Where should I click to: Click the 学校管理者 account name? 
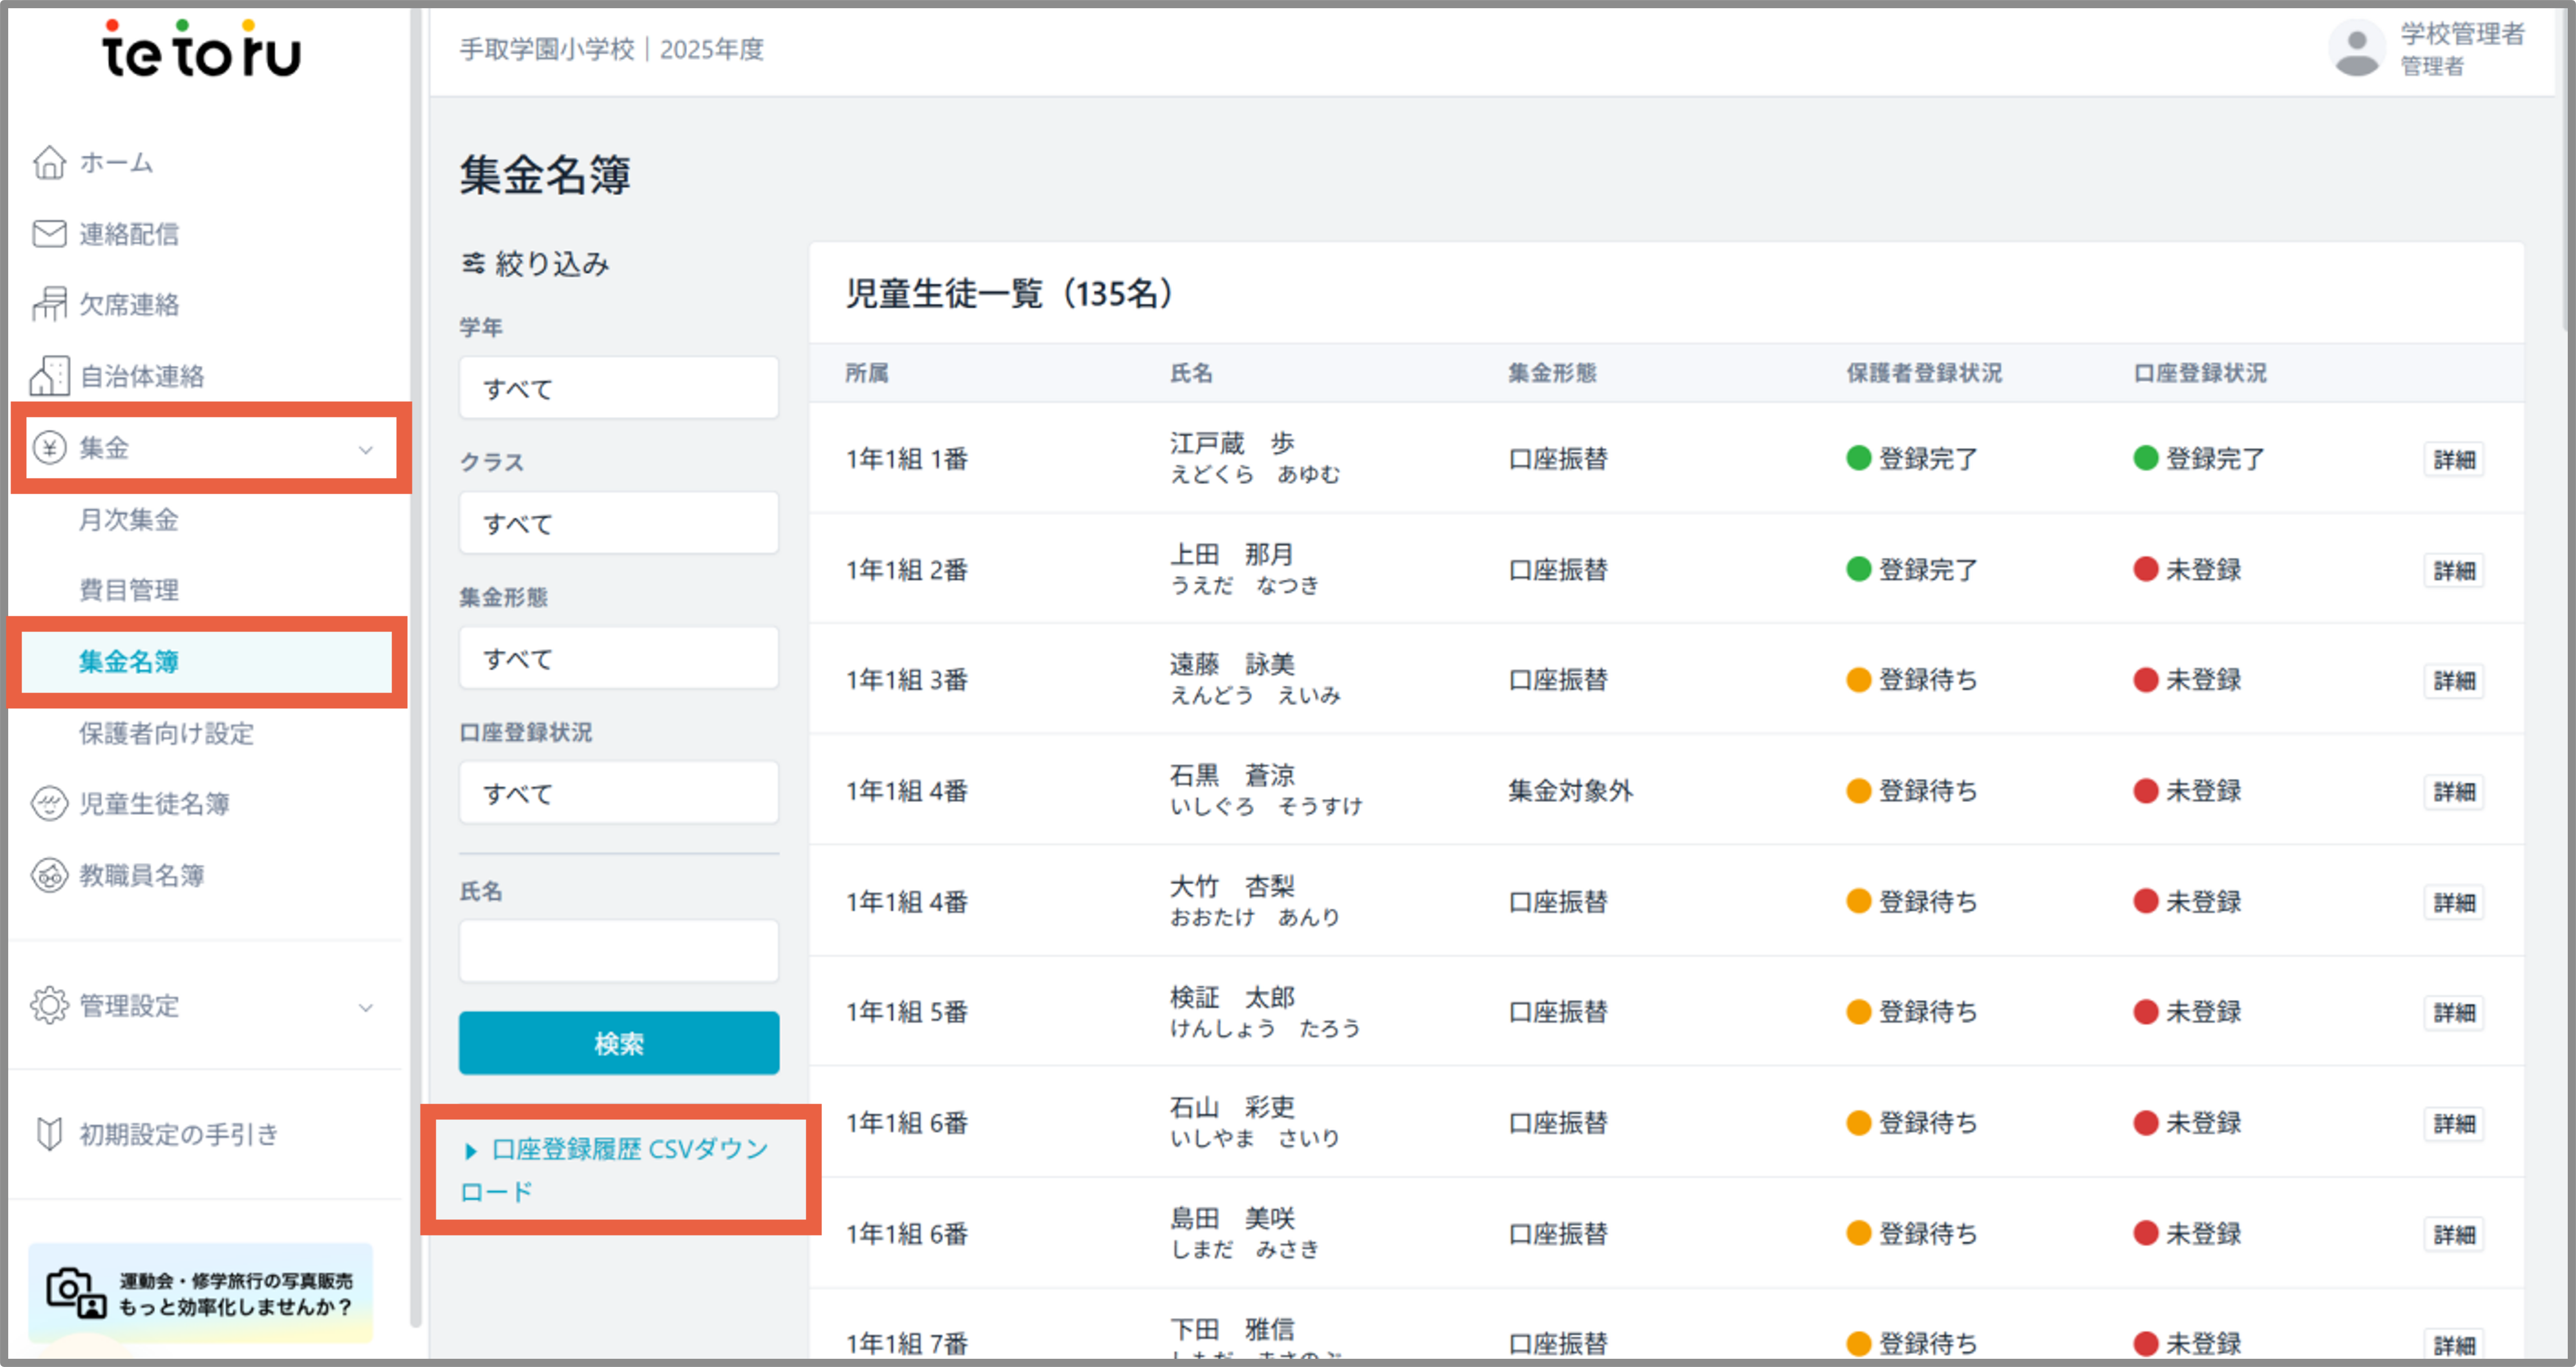coord(2462,34)
